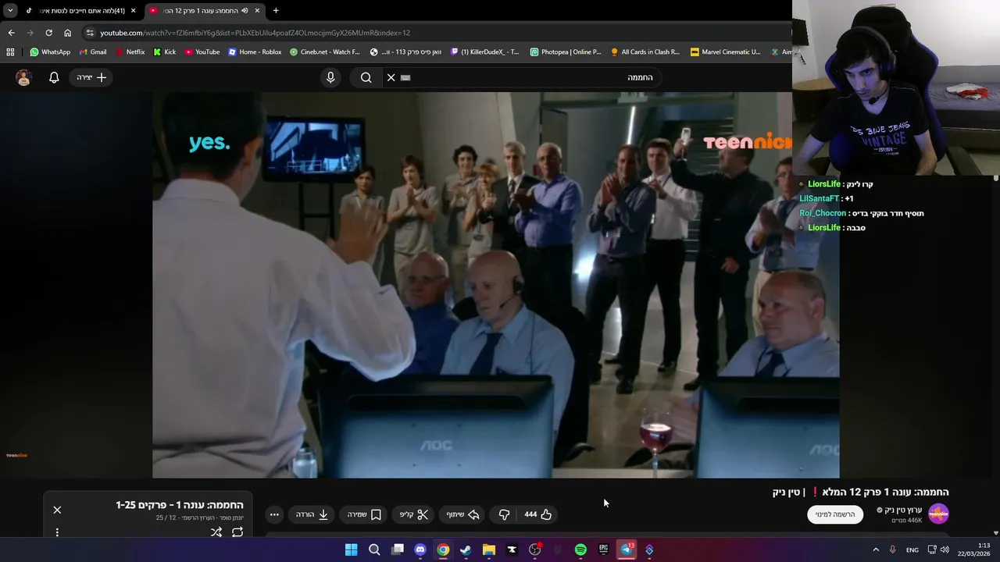Subscribe using the הרשמה למינוי button

pos(835,514)
